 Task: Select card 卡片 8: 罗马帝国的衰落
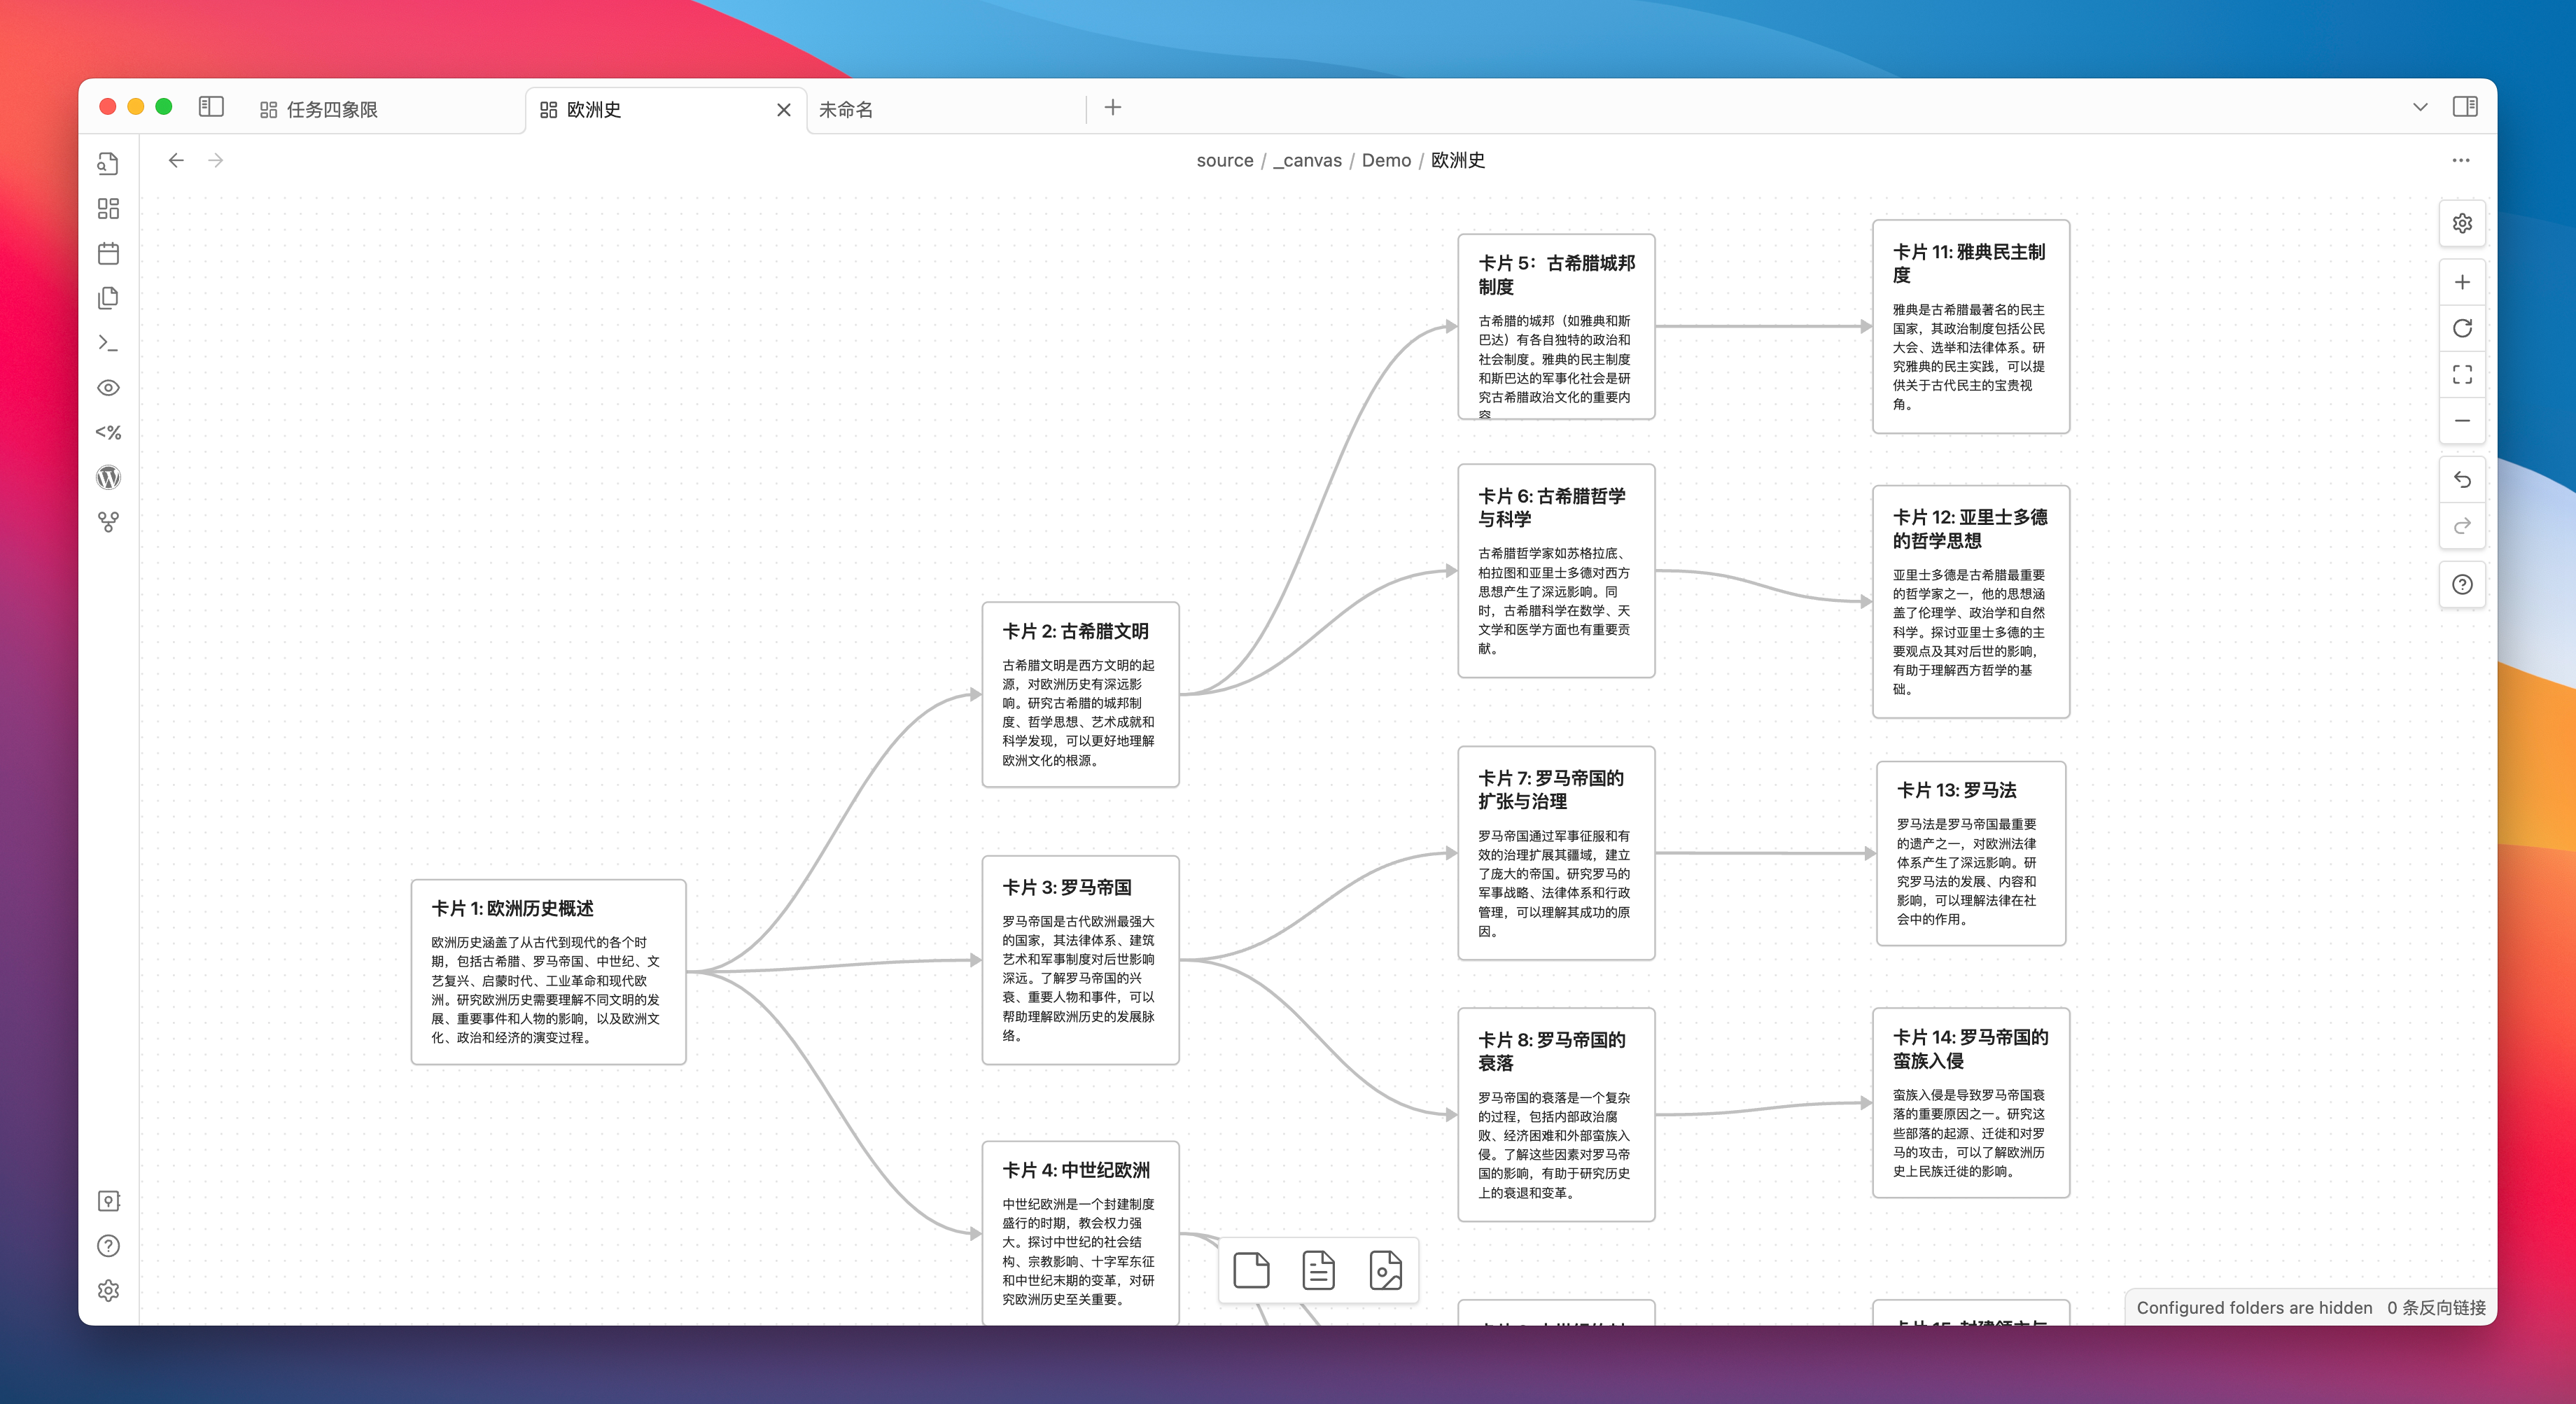1556,1114
